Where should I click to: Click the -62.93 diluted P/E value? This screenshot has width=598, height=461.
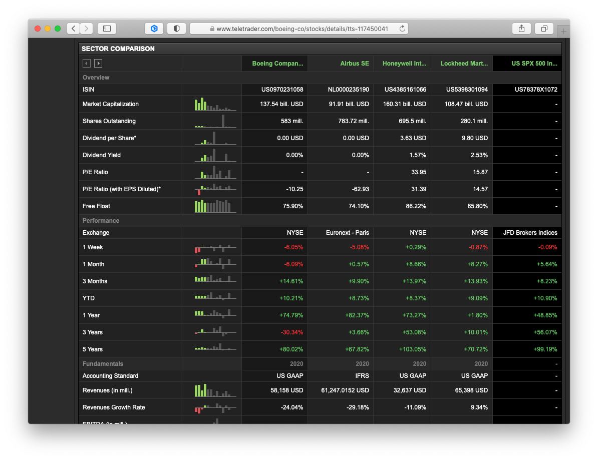(360, 189)
